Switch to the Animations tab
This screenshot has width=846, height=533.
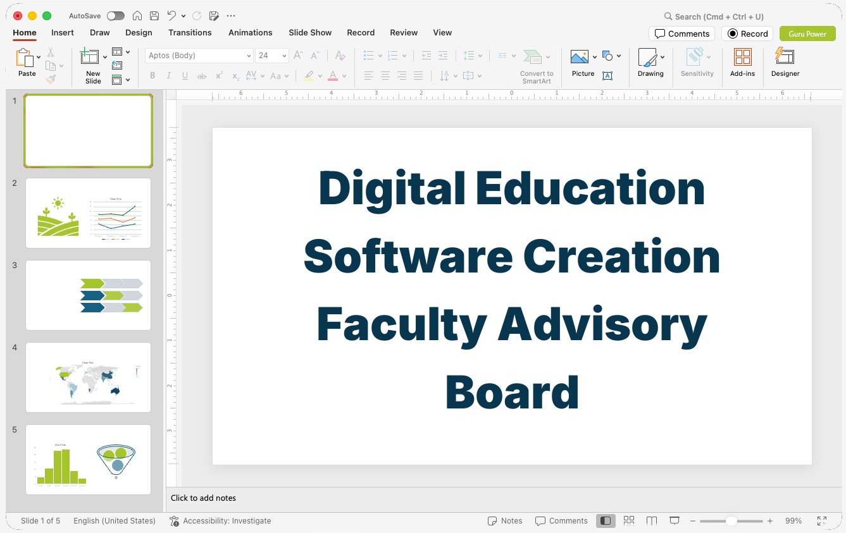pyautogui.click(x=251, y=33)
